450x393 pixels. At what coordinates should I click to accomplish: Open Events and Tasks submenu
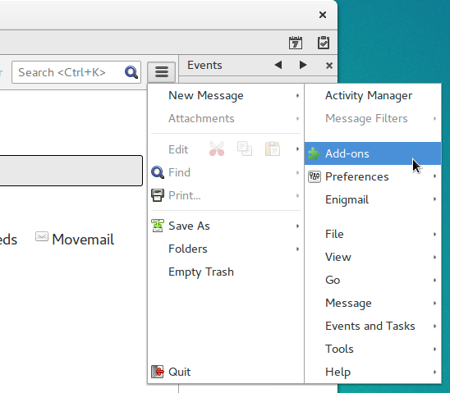pyautogui.click(x=373, y=326)
